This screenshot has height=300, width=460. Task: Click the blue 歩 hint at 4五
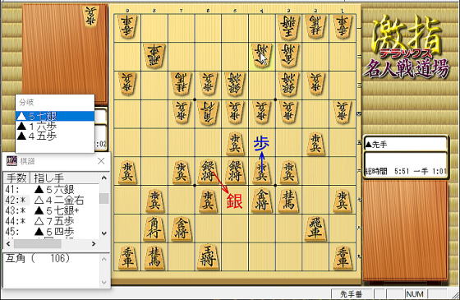262,144
